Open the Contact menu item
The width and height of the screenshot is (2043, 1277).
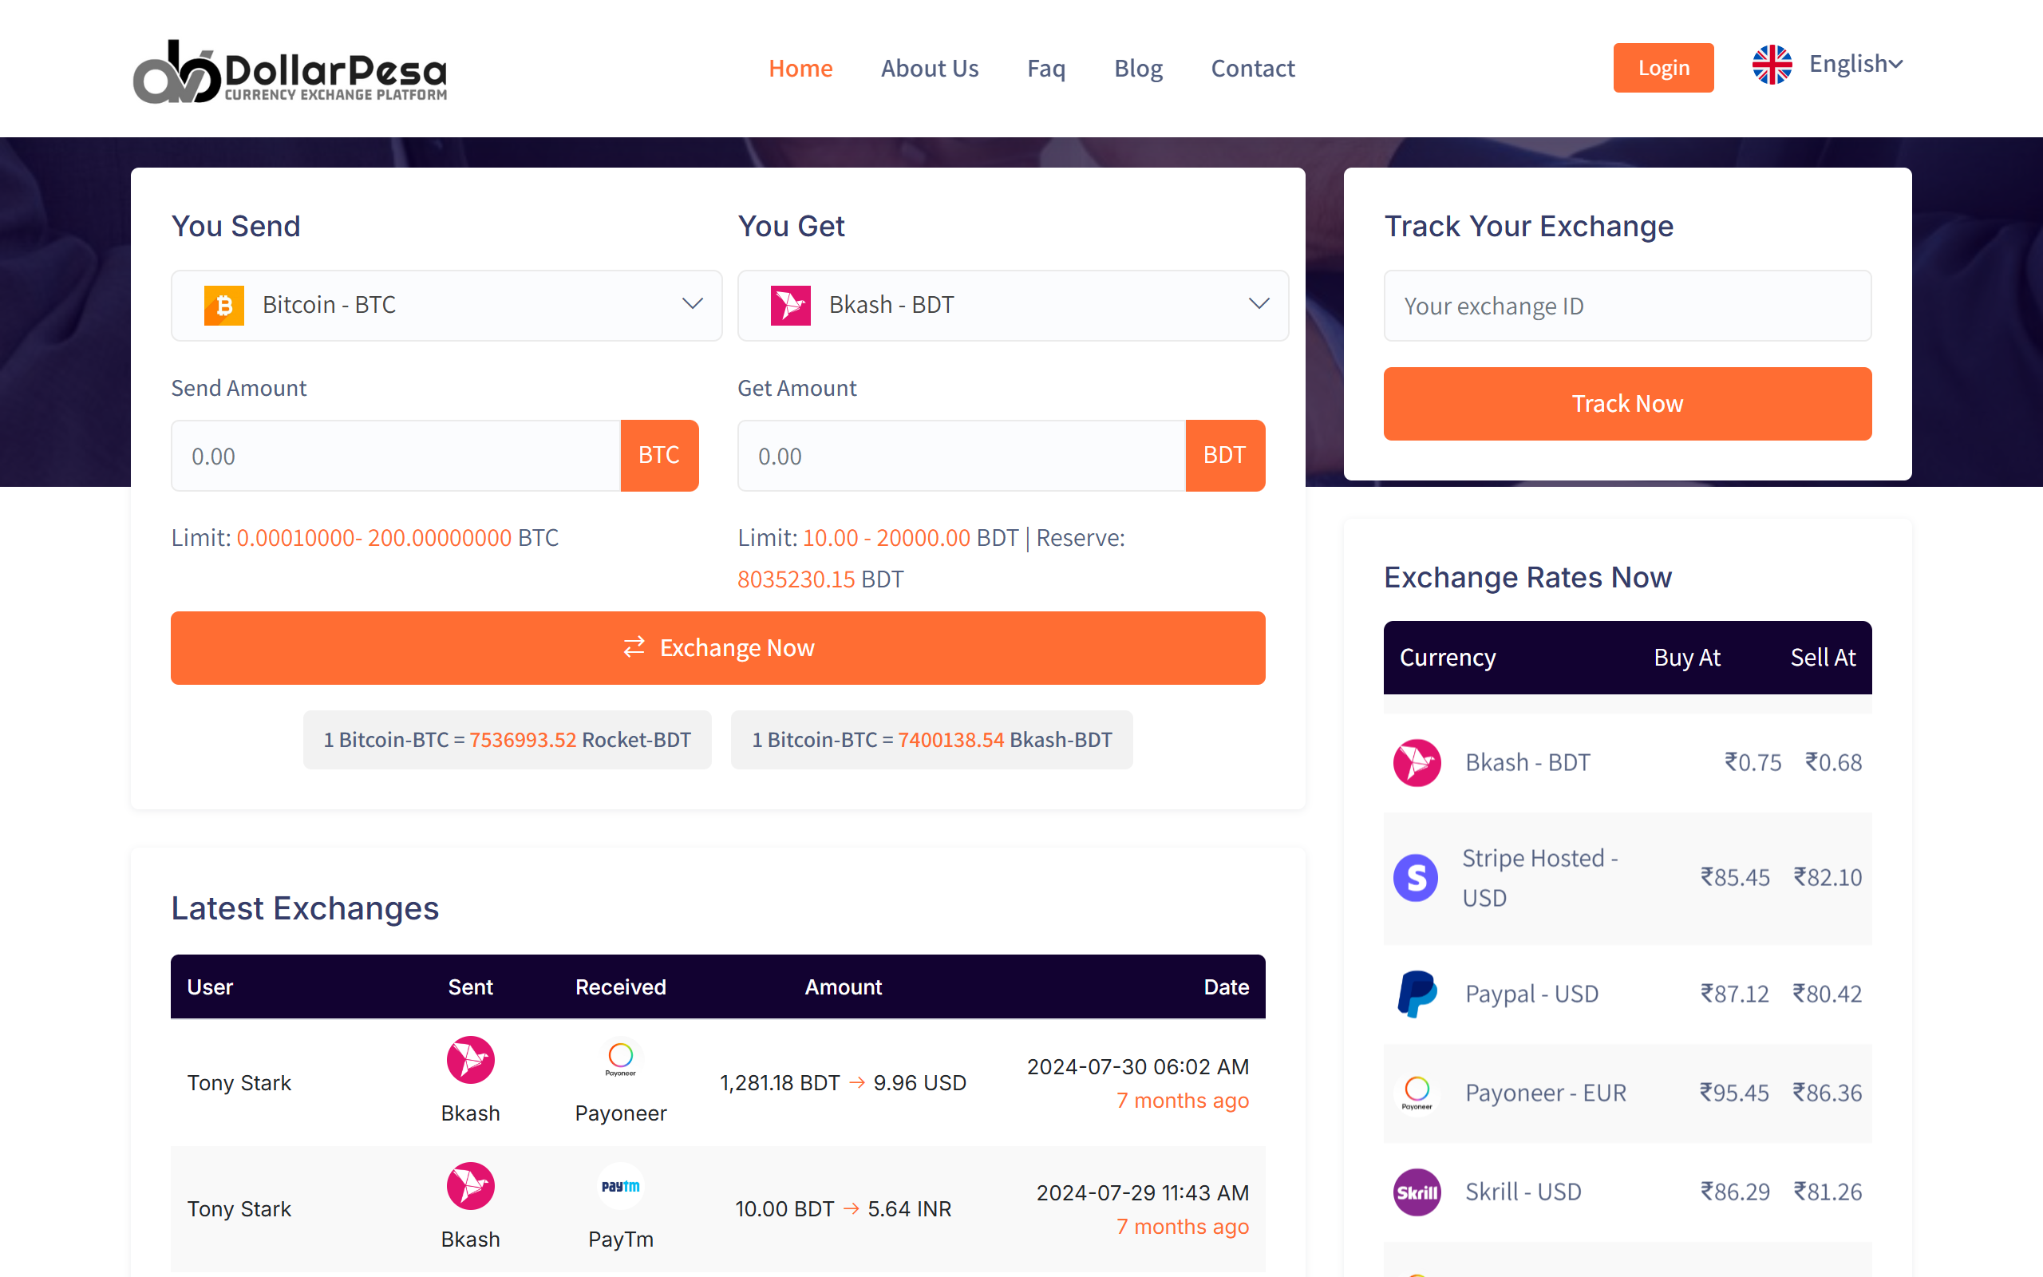[1253, 69]
